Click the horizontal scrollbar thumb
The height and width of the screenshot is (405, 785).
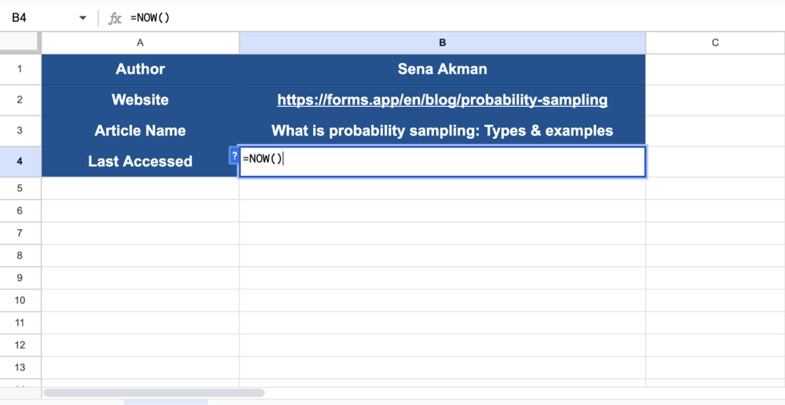point(154,392)
